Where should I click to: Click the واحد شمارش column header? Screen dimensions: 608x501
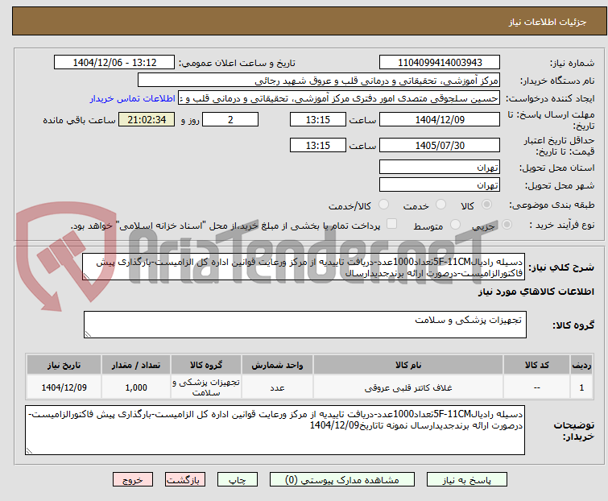pyautogui.click(x=277, y=365)
